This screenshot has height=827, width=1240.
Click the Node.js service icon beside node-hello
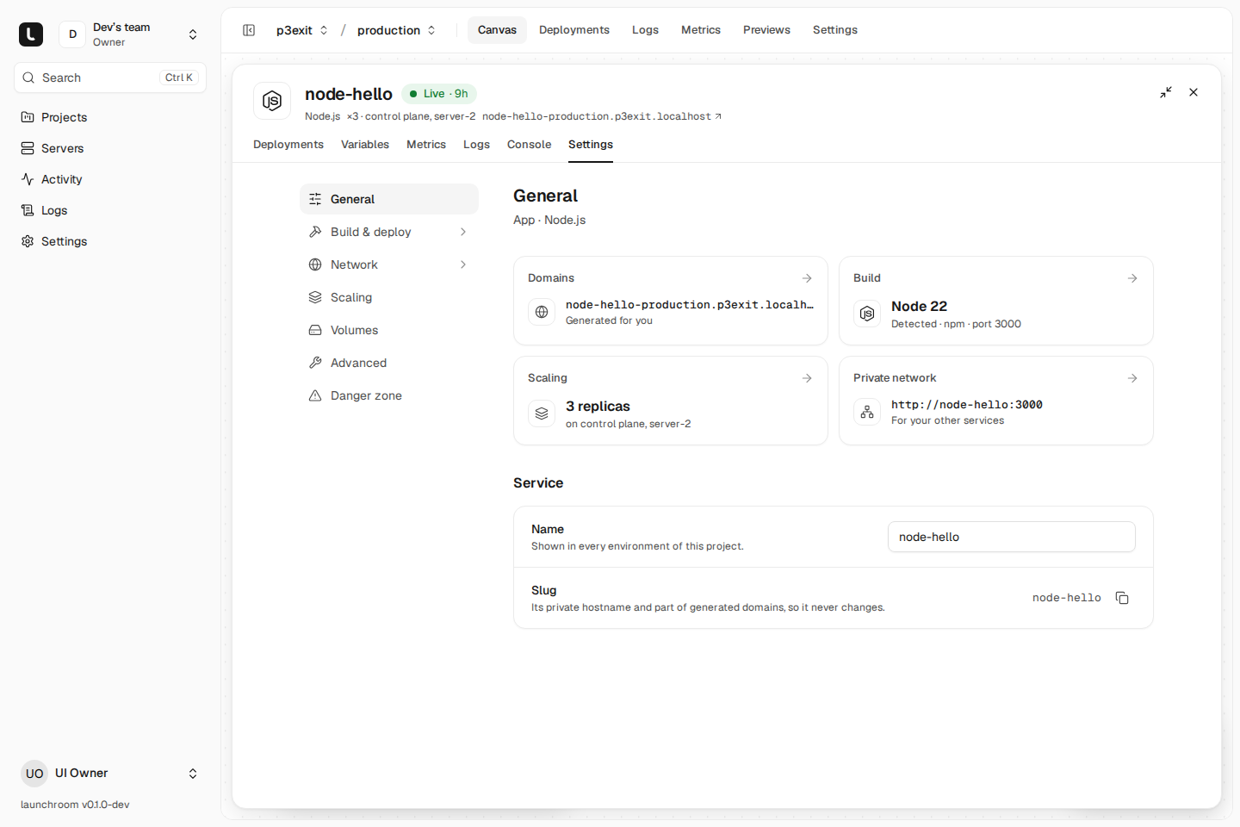coord(272,101)
